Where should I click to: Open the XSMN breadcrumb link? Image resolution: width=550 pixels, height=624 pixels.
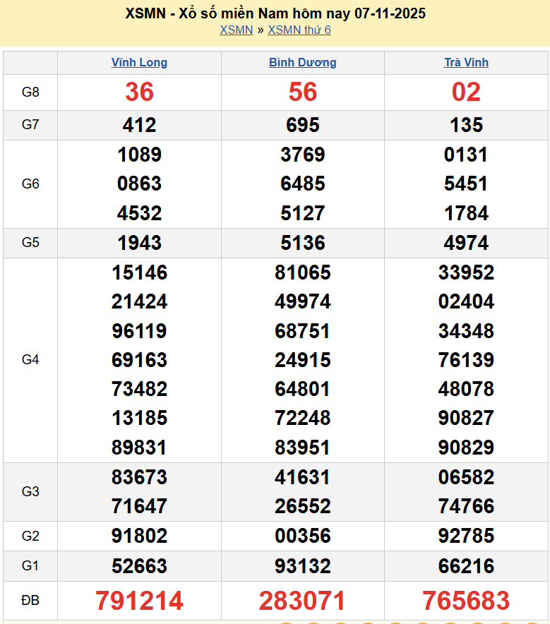coord(236,30)
